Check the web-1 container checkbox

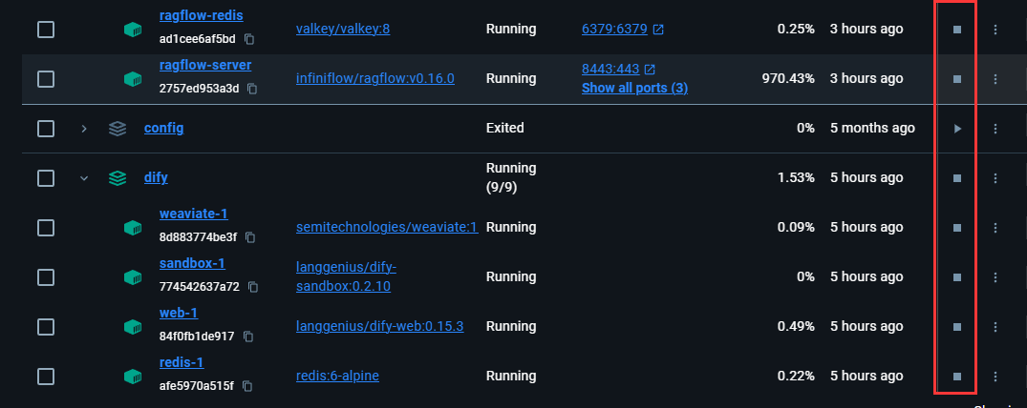45,326
